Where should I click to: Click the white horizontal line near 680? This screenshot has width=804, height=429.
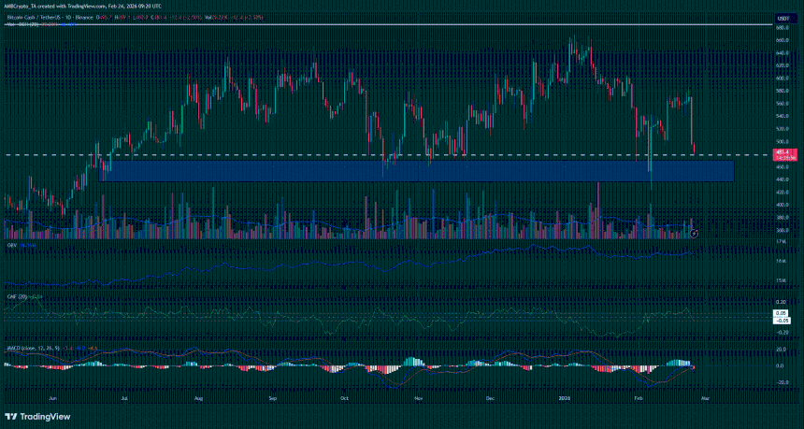(374, 25)
